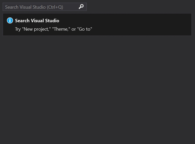Click the placeholder word "Search" in search box
This screenshot has height=144, width=195.
click(12, 7)
